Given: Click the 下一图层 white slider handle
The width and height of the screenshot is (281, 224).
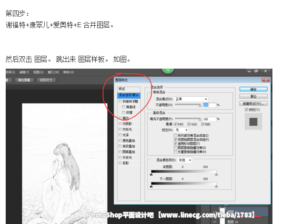Looking at the screenshot, I should tap(216, 186).
